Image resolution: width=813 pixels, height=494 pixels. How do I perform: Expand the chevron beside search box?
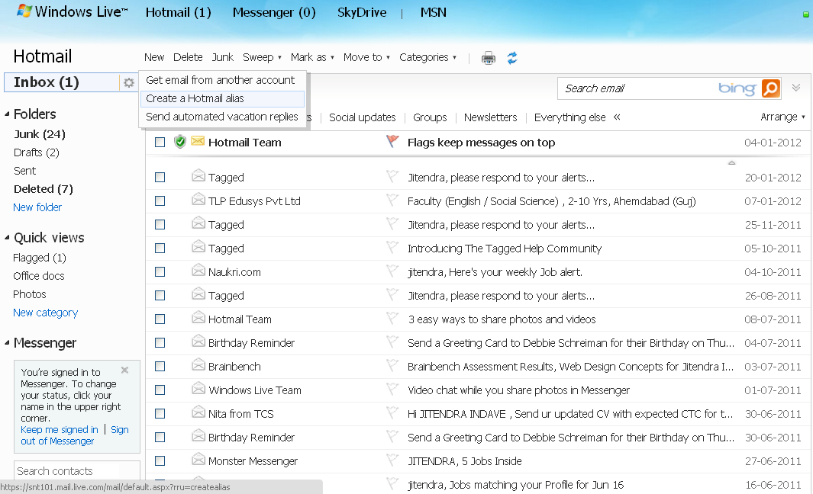pyautogui.click(x=796, y=88)
